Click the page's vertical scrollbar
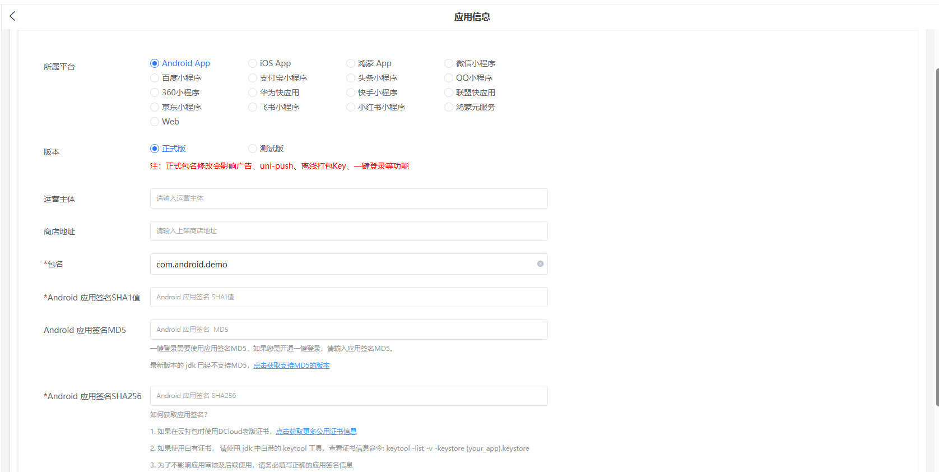939x472 pixels. point(937,235)
